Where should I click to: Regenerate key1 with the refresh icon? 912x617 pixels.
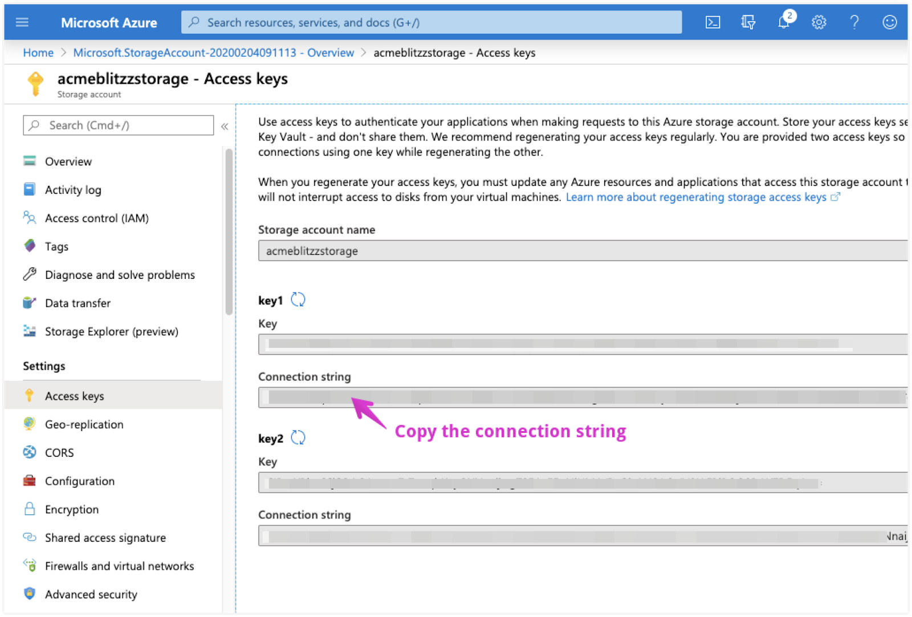tap(298, 299)
